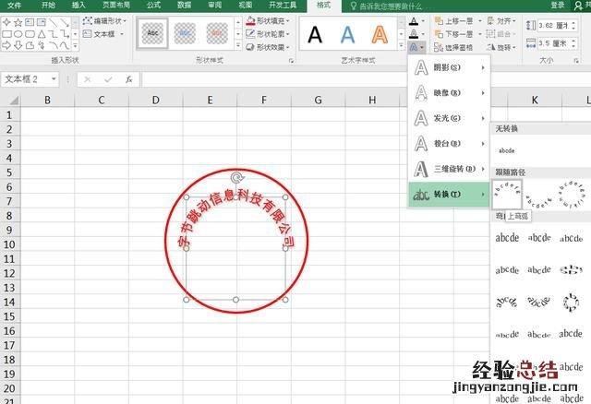Image resolution: width=591 pixels, height=404 pixels.
Task: Pick the oval shape in gallery
Action: 18,34
